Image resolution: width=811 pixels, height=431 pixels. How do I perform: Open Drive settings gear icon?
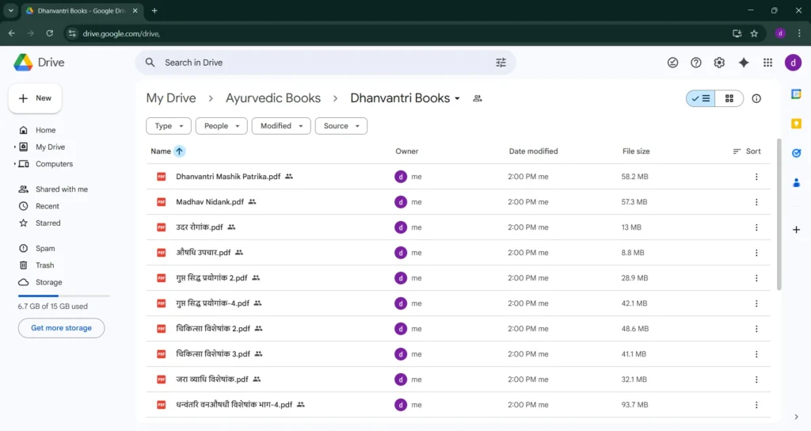(719, 63)
